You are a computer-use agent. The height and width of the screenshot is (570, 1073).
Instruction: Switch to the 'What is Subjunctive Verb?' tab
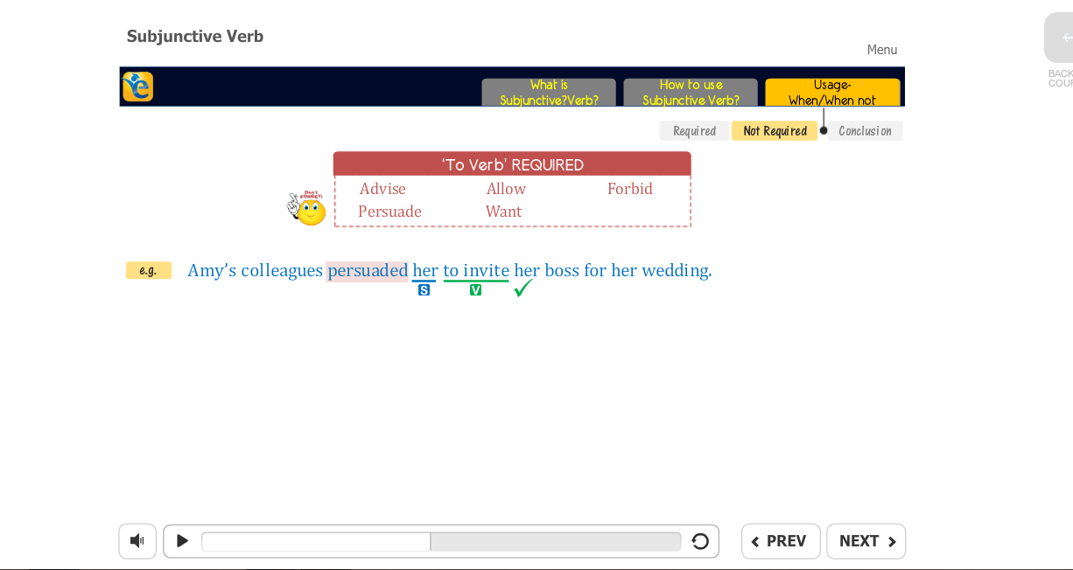click(x=549, y=92)
